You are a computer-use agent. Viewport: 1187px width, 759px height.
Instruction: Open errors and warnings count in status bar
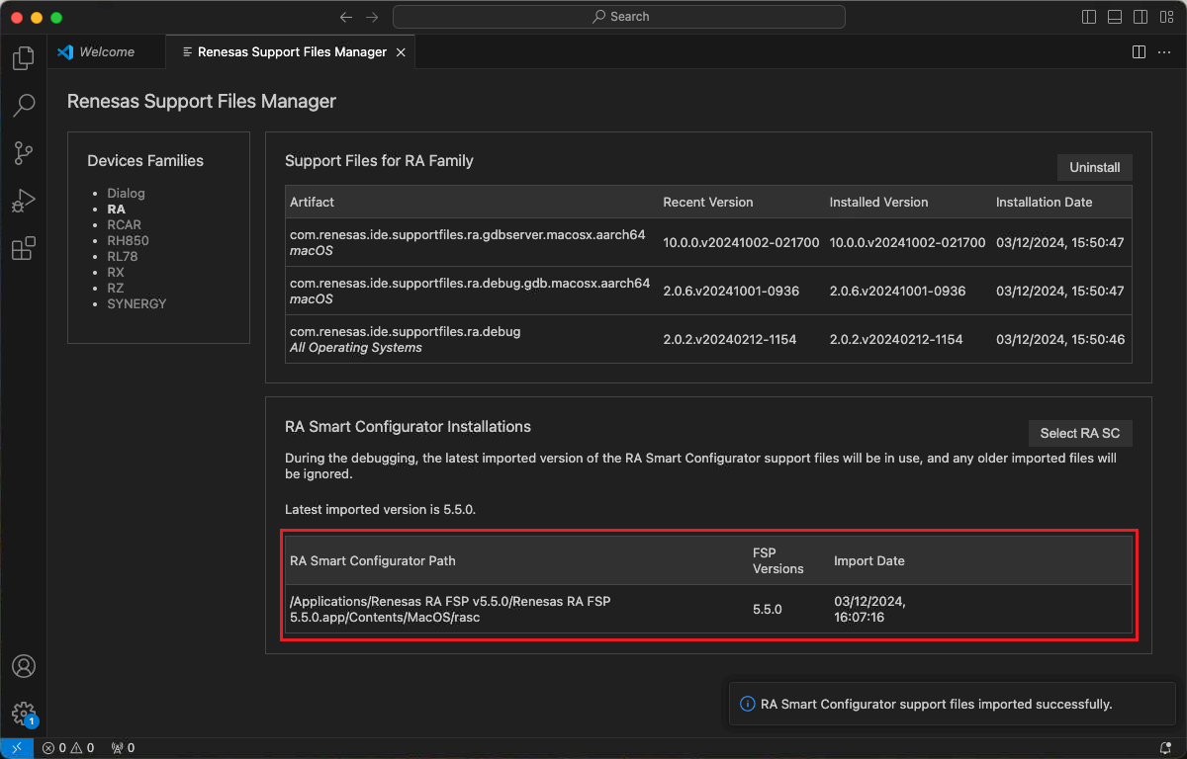pyautogui.click(x=68, y=748)
